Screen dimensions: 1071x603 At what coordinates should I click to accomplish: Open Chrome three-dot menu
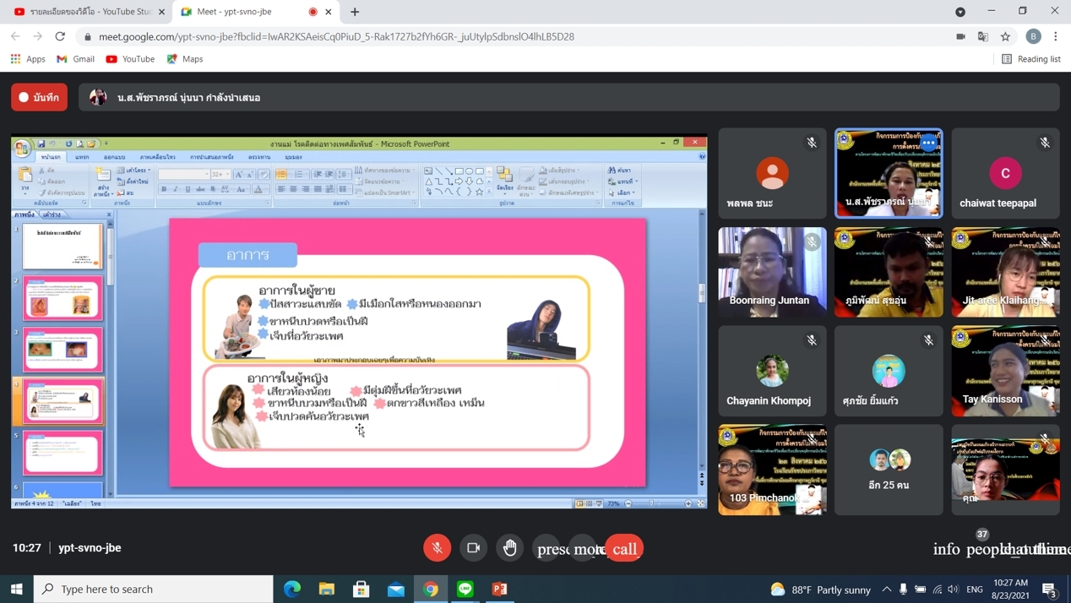coord(1056,37)
